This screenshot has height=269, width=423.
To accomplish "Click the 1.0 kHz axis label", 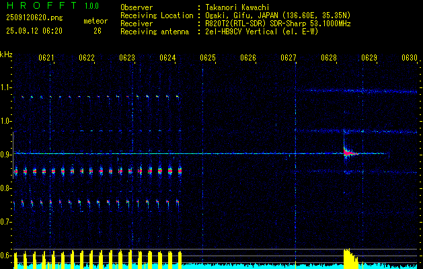I will click(5, 121).
